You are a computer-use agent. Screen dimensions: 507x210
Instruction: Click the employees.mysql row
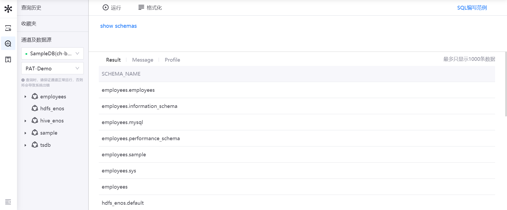coord(297,122)
